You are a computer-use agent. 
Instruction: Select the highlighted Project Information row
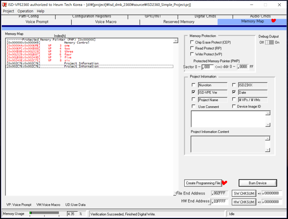(x=90, y=66)
